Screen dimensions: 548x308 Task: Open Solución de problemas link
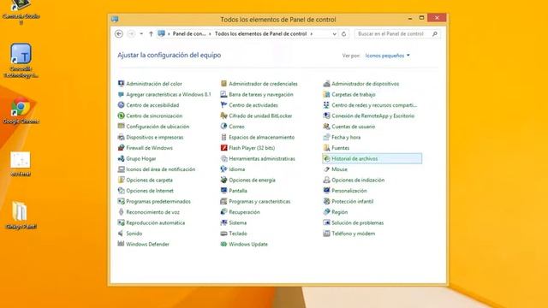[358, 222]
